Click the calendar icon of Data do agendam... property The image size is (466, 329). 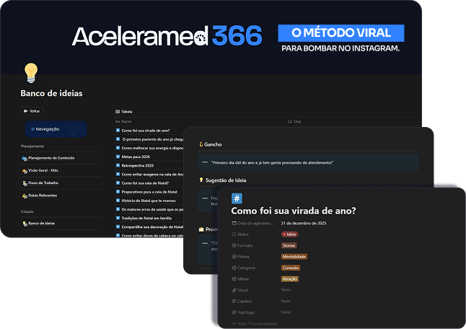(x=234, y=223)
